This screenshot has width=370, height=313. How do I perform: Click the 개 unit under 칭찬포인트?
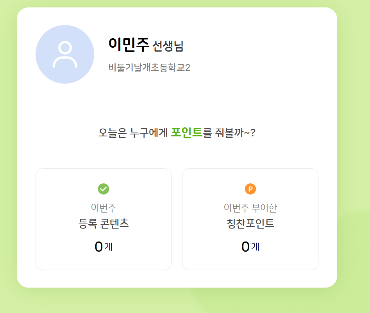coord(256,247)
